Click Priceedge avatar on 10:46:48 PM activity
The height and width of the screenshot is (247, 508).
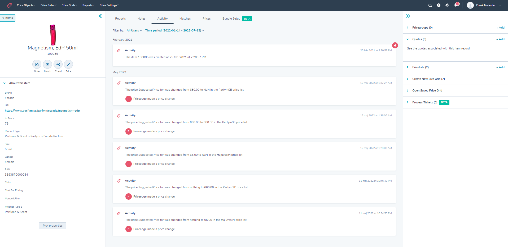[x=128, y=196]
